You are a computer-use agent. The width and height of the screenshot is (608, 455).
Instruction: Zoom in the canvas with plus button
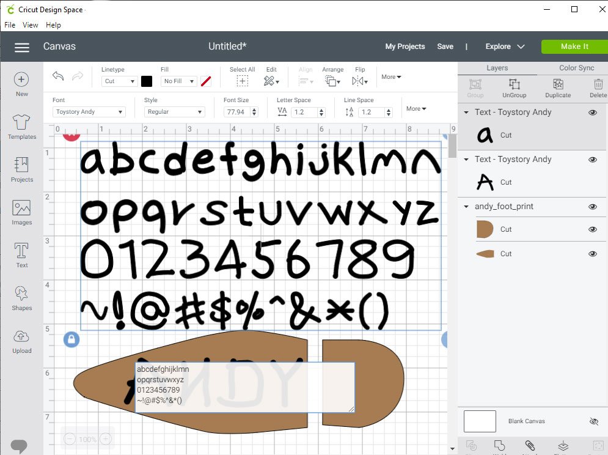[x=106, y=439]
